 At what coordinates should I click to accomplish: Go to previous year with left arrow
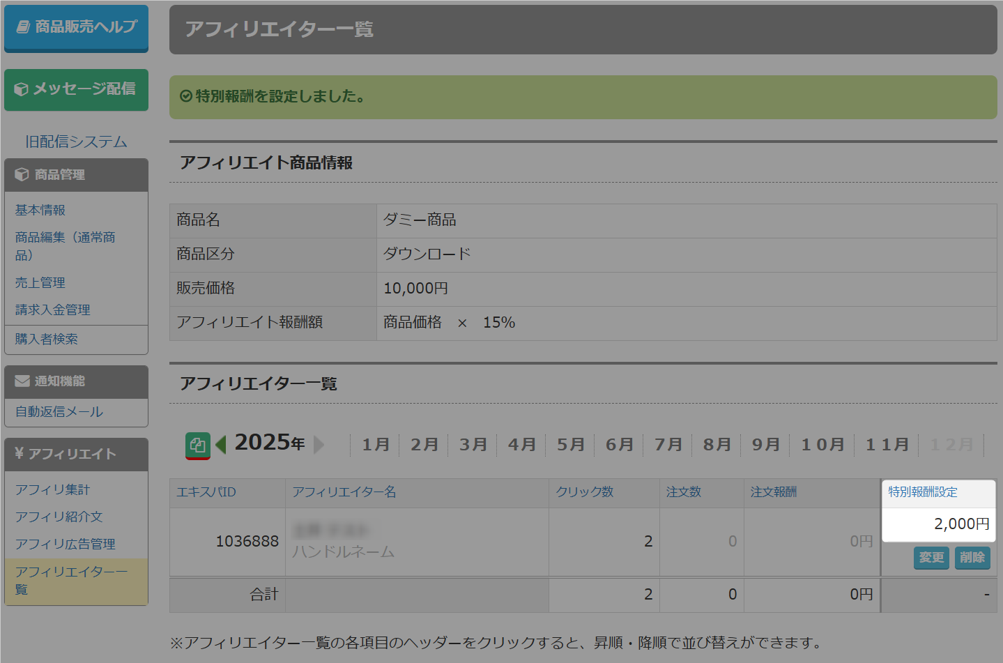coord(221,444)
